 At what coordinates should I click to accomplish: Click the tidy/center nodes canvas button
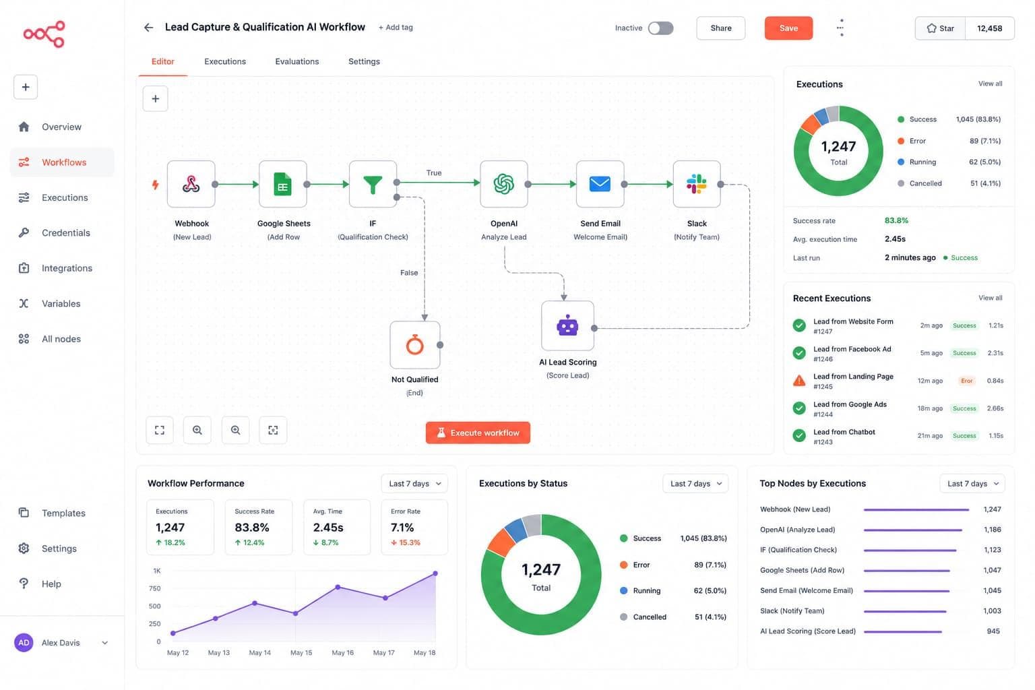coord(273,430)
